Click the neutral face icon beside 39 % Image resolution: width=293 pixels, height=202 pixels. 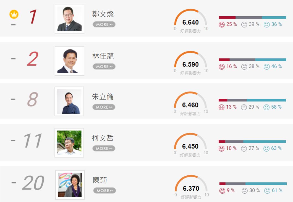click(244, 25)
